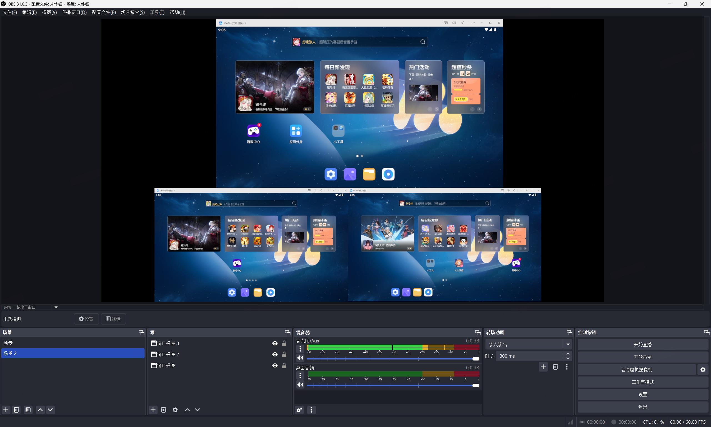Hide the 窗口采集 3 source
The height and width of the screenshot is (427, 711).
point(275,343)
